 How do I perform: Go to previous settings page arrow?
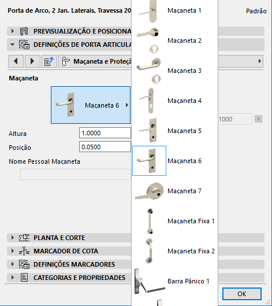coord(16,61)
